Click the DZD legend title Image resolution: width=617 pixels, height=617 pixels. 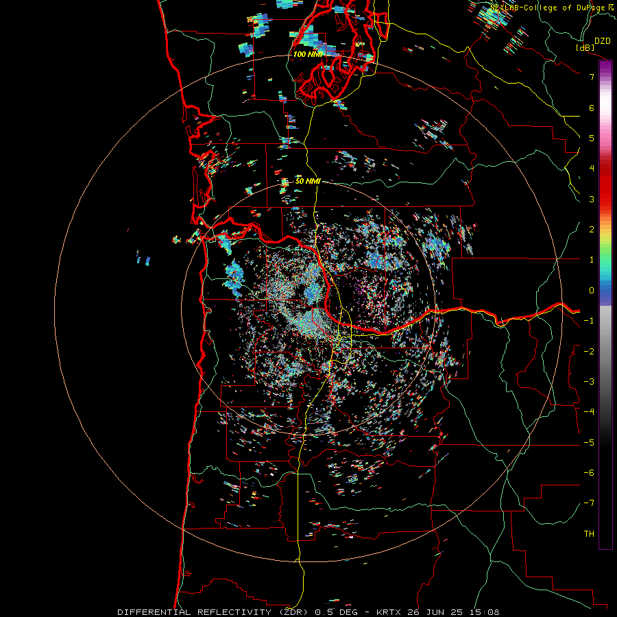[602, 41]
